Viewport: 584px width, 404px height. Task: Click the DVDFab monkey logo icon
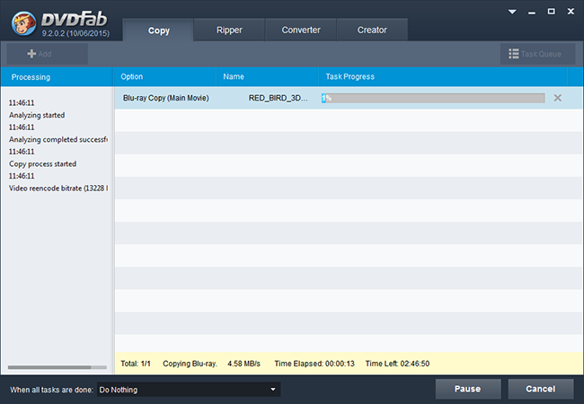[23, 23]
